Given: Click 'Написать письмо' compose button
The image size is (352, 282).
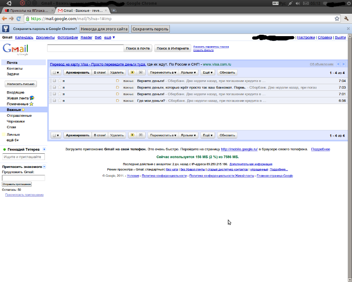Looking at the screenshot, I should tap(21, 84).
